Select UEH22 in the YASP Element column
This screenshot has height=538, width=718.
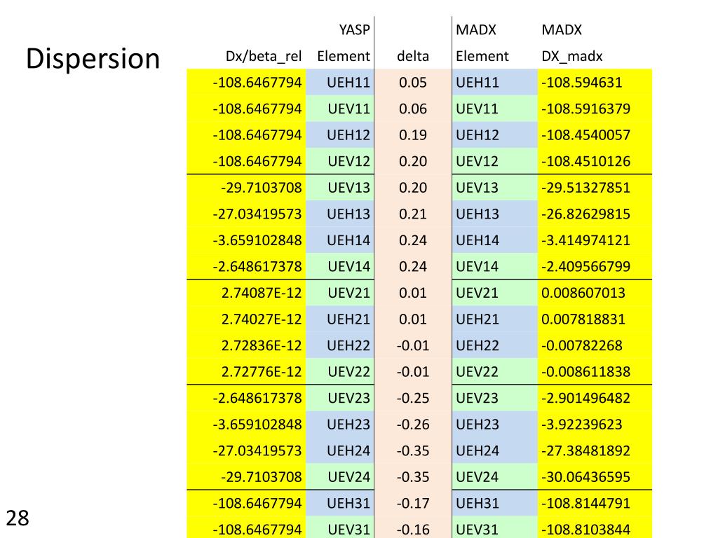348,345
